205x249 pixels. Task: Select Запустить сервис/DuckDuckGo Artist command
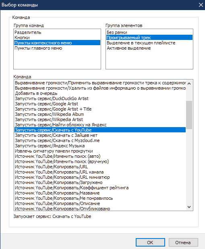tap(100, 98)
